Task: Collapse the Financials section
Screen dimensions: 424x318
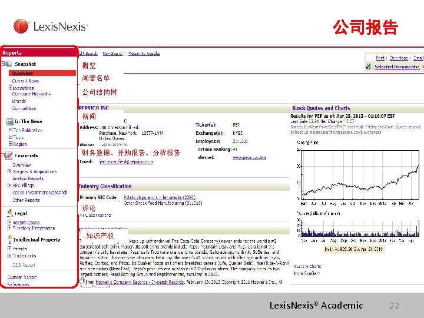Action: (3, 155)
